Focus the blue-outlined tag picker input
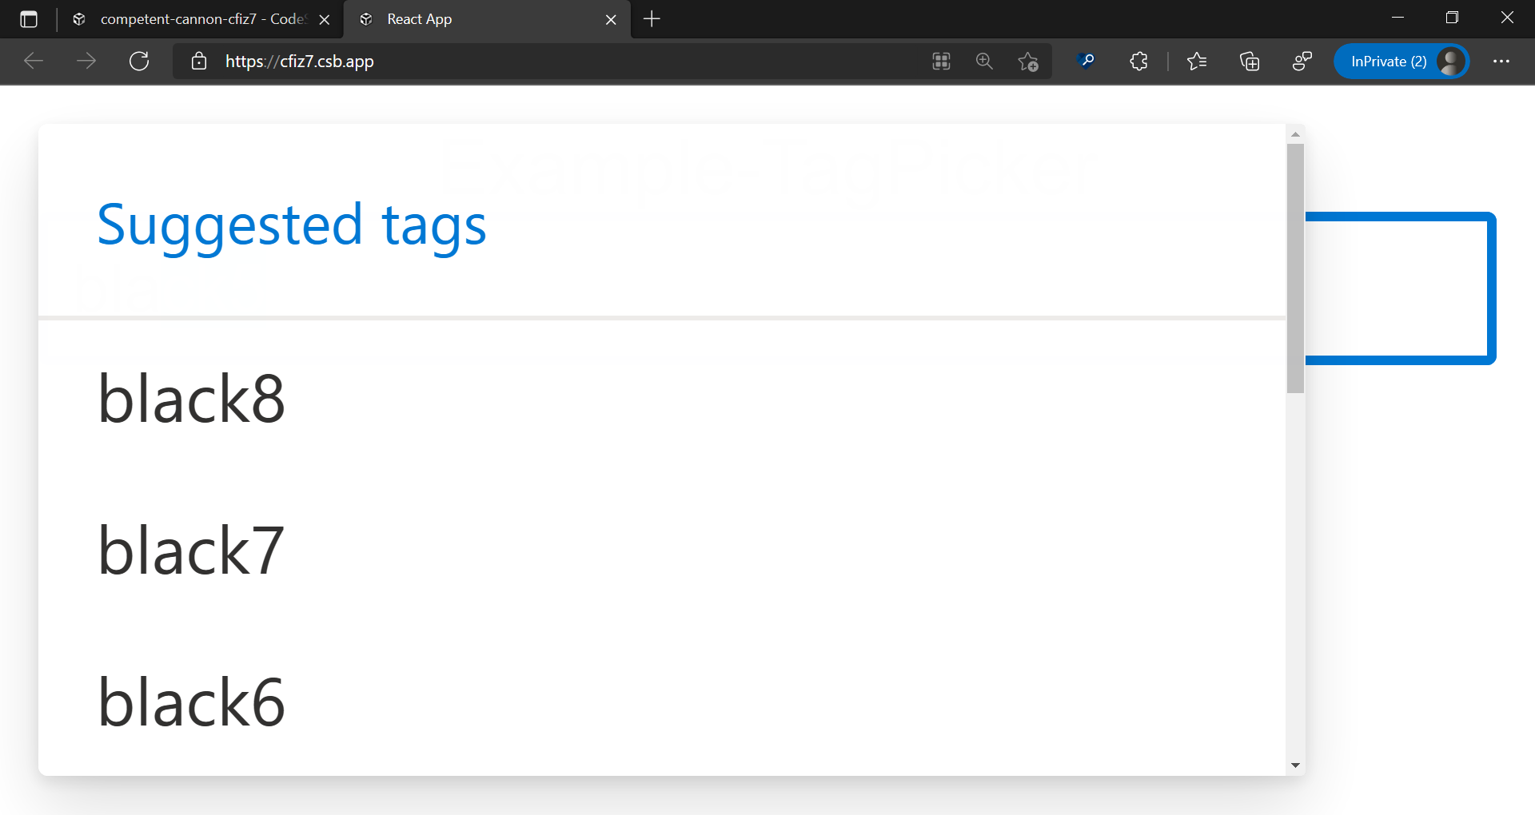This screenshot has height=815, width=1535. click(x=1399, y=288)
